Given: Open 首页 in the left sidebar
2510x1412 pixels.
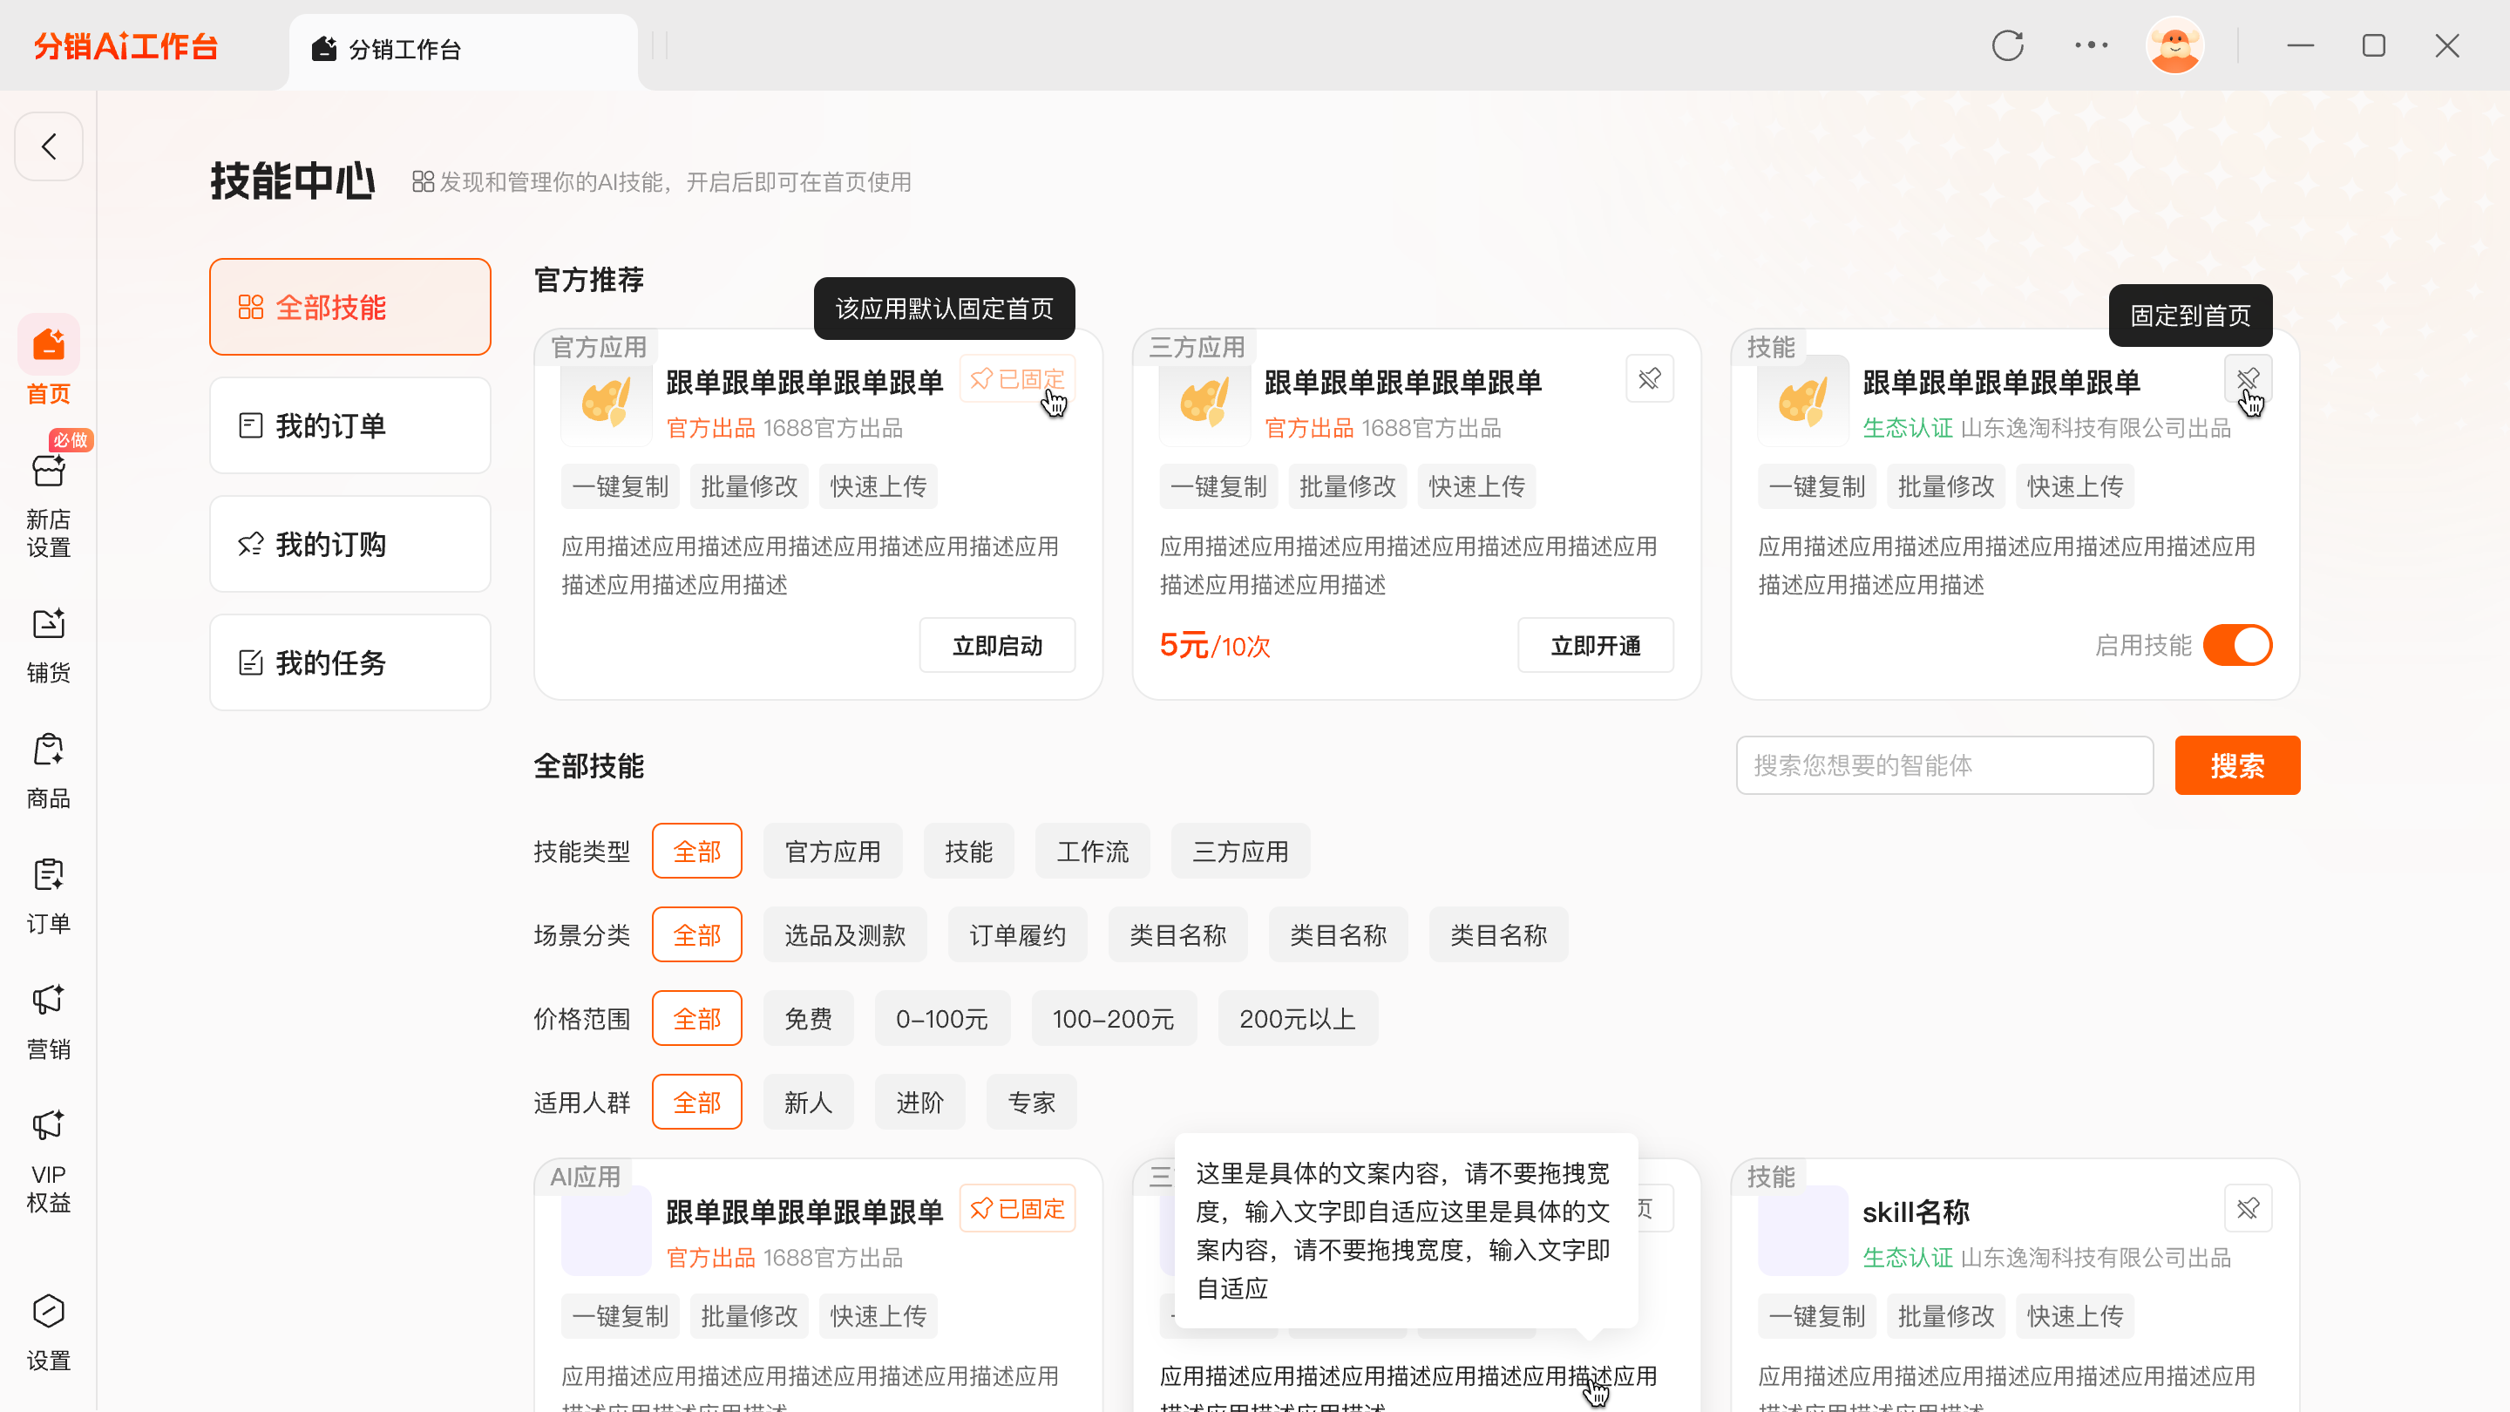Looking at the screenshot, I should coord(49,361).
